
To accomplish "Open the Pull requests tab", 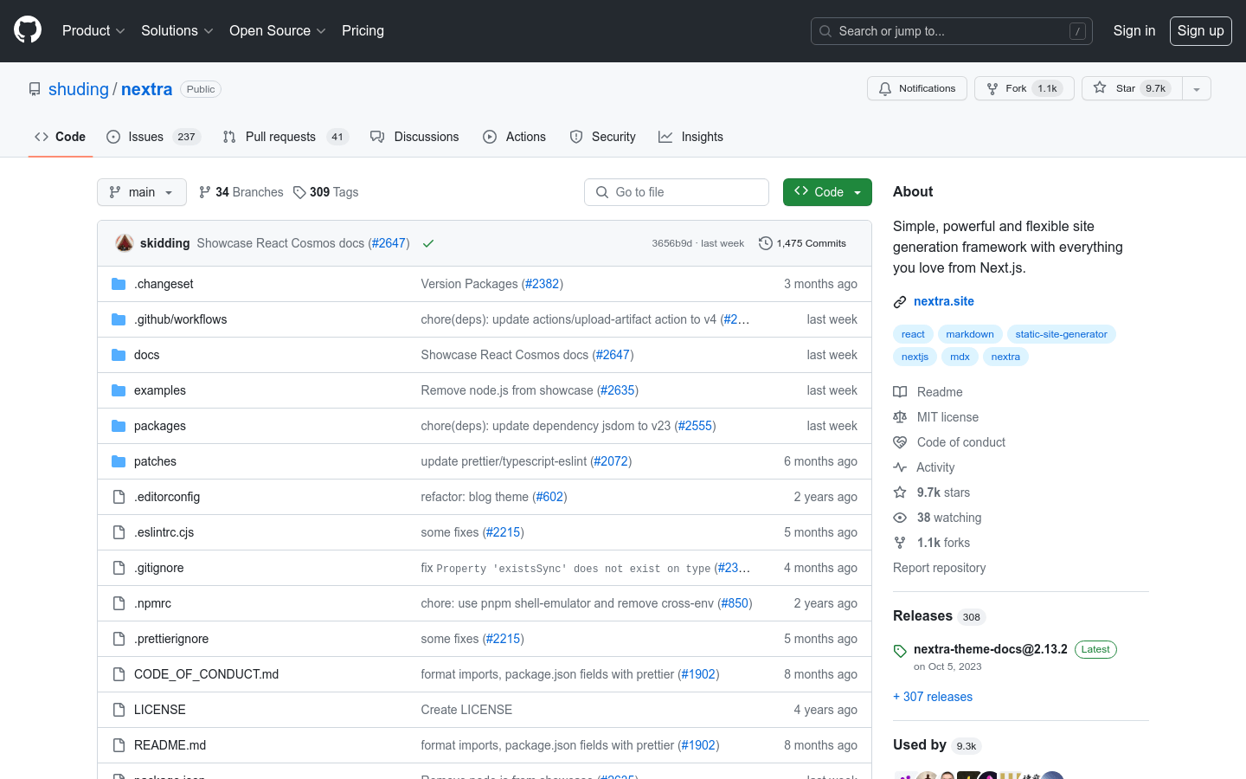I will click(280, 137).
